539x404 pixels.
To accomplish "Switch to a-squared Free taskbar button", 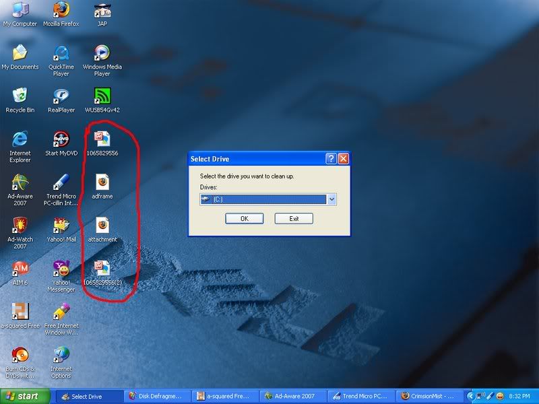I will (x=225, y=397).
